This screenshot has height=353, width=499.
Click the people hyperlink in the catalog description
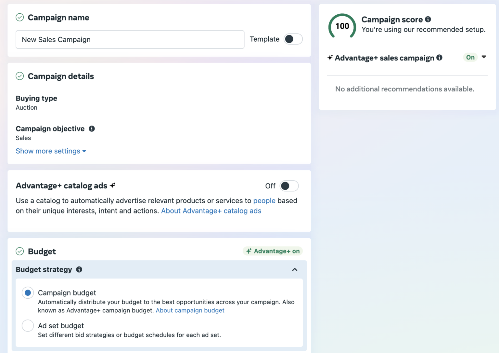pos(264,201)
